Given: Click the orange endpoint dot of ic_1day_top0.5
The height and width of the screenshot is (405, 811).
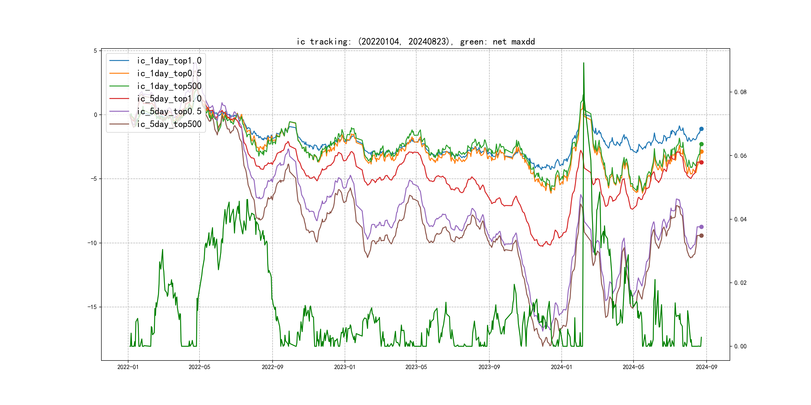Looking at the screenshot, I should click(x=701, y=151).
